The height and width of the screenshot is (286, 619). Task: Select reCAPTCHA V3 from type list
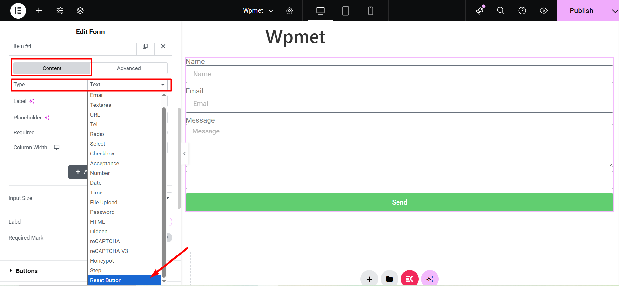tap(124, 251)
